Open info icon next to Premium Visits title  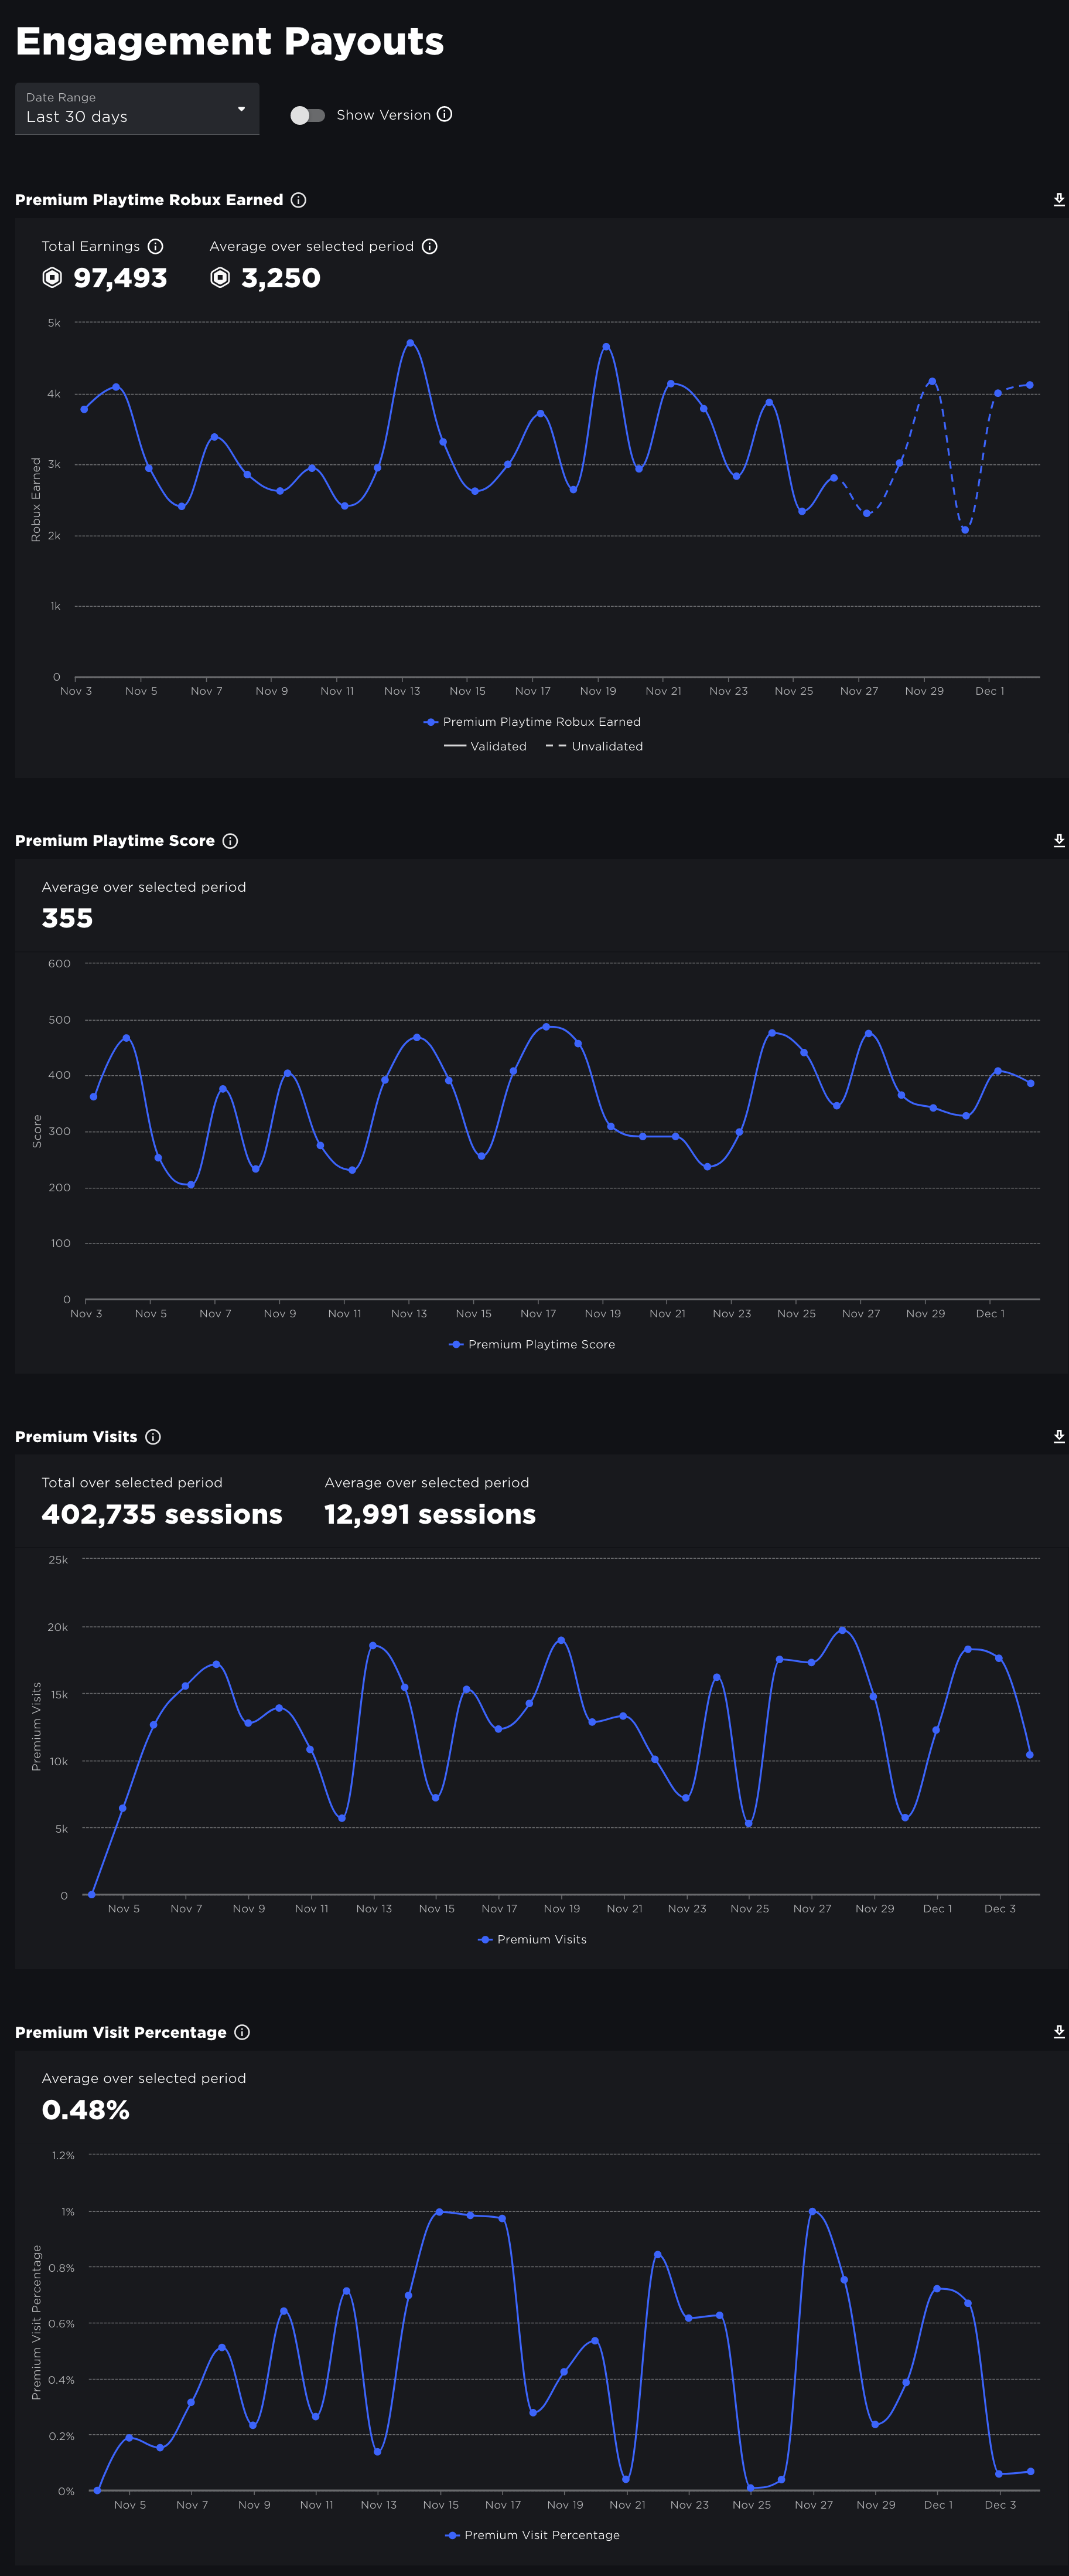pyautogui.click(x=153, y=1437)
